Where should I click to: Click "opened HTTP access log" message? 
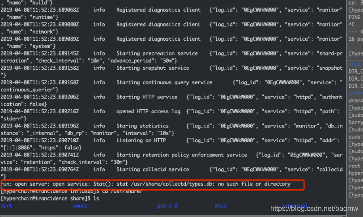148,111
